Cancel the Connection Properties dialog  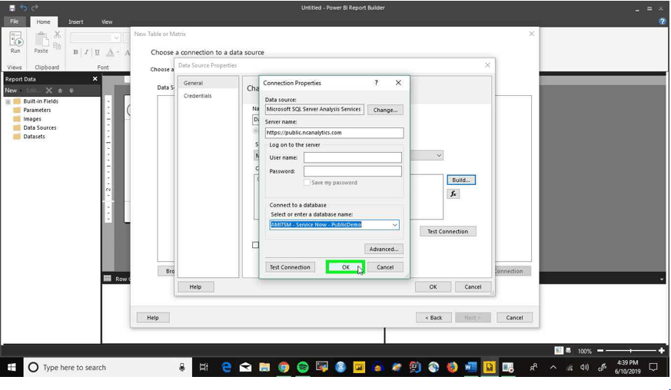coord(385,267)
